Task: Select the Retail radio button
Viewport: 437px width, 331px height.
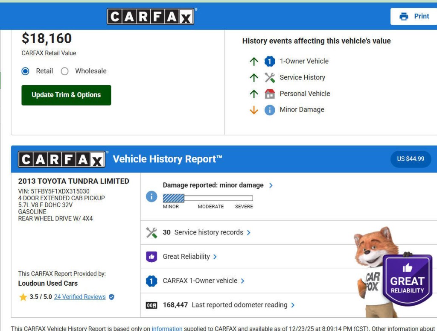Action: [26, 71]
